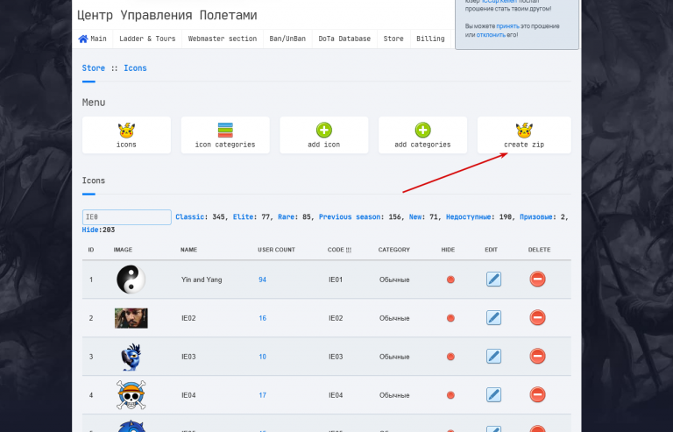Focus the IE0 search field
The height and width of the screenshot is (432, 673).
126,217
